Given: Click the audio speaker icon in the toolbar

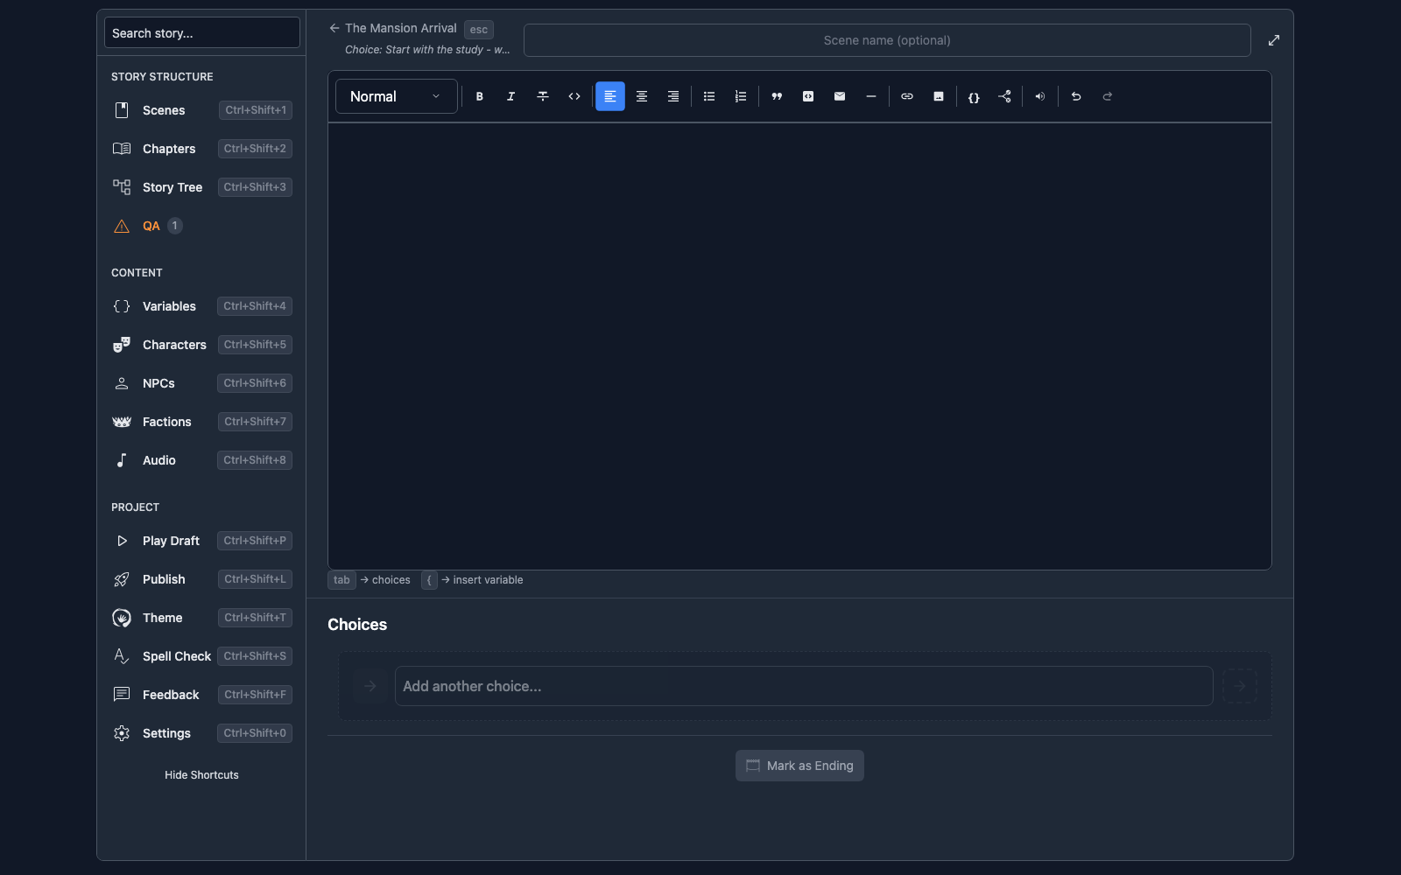Looking at the screenshot, I should point(1039,96).
